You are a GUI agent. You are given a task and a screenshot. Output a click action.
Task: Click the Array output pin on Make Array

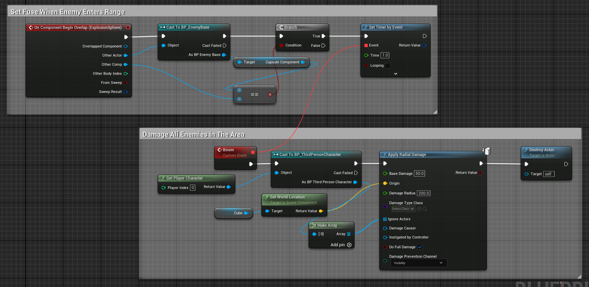(x=349, y=234)
